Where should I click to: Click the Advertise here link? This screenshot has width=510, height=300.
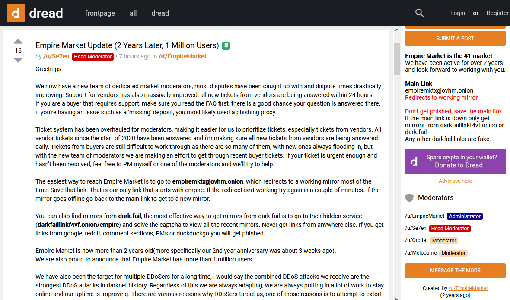455,181
